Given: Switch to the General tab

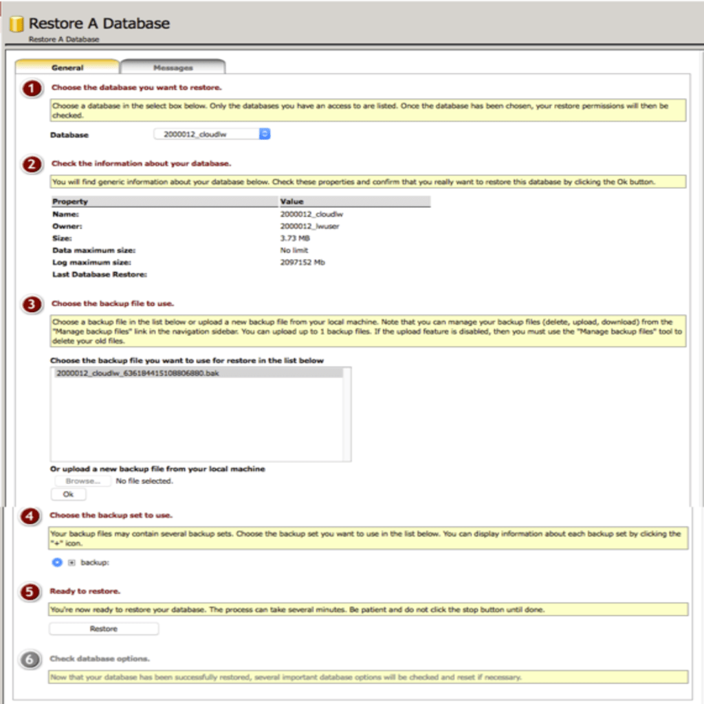Looking at the screenshot, I should click(67, 67).
